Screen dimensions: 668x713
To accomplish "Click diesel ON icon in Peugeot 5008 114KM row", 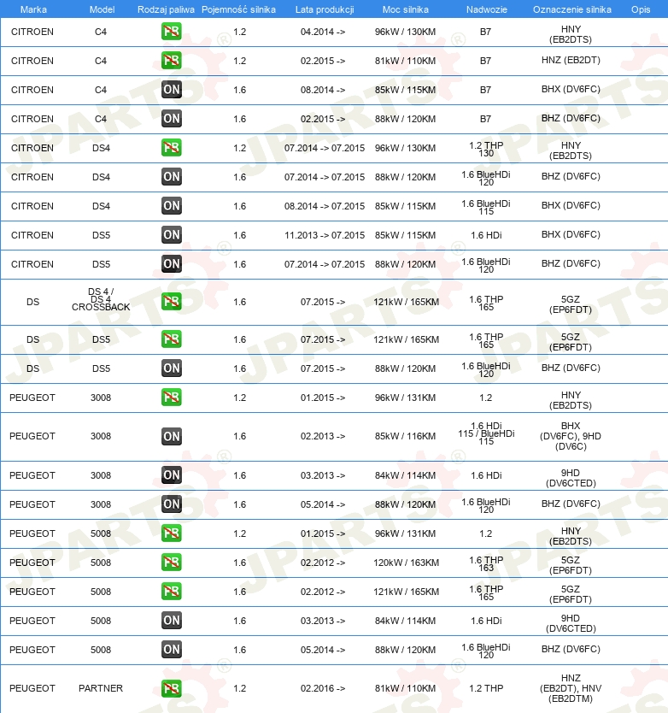I will [172, 621].
